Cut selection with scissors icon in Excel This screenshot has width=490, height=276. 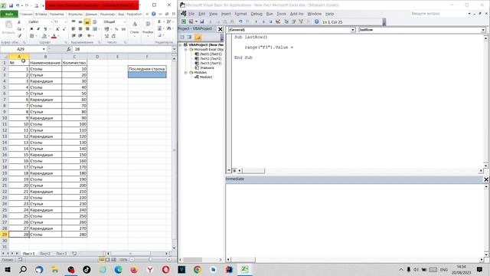point(19,22)
